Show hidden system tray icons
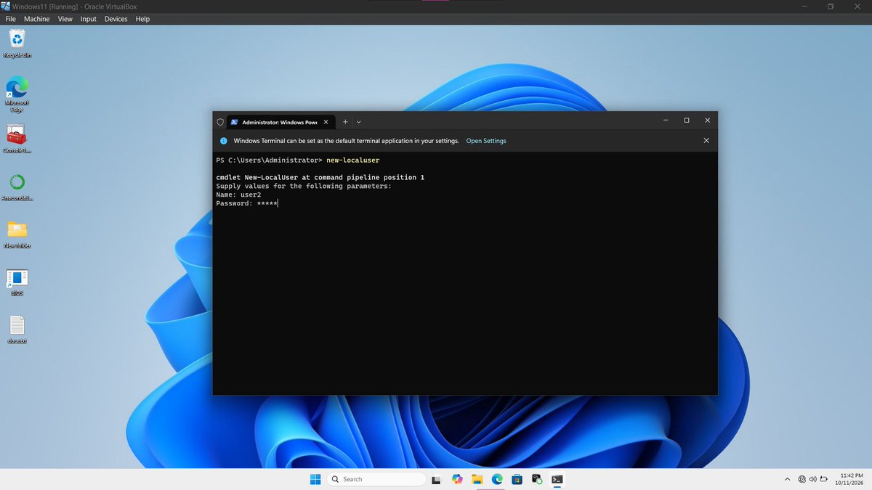Screen dimensions: 872x490 point(788,479)
